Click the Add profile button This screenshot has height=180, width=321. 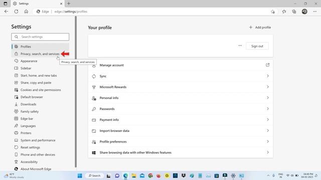(260, 27)
